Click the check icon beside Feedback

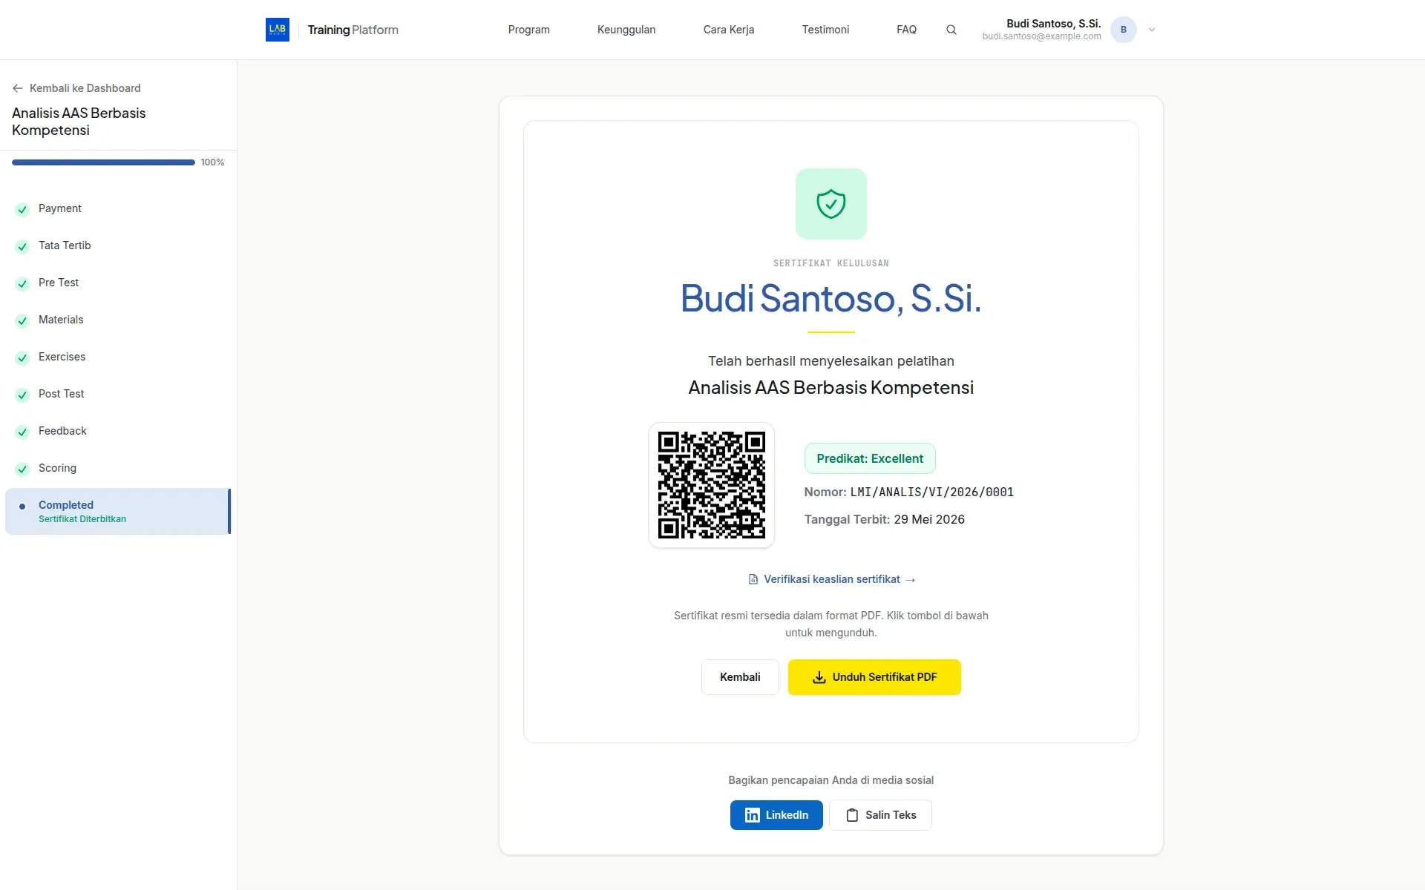[x=22, y=432]
